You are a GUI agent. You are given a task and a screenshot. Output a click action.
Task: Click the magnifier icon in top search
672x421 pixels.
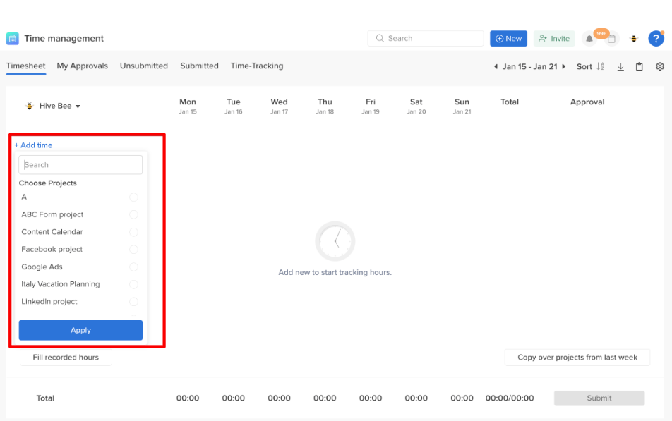click(x=380, y=39)
